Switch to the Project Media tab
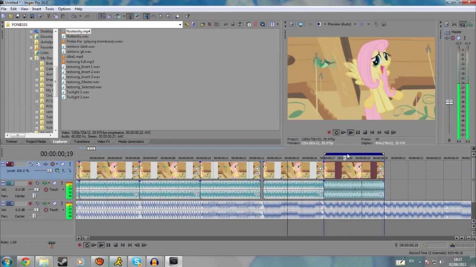The height and width of the screenshot is (267, 476). pyautogui.click(x=36, y=142)
